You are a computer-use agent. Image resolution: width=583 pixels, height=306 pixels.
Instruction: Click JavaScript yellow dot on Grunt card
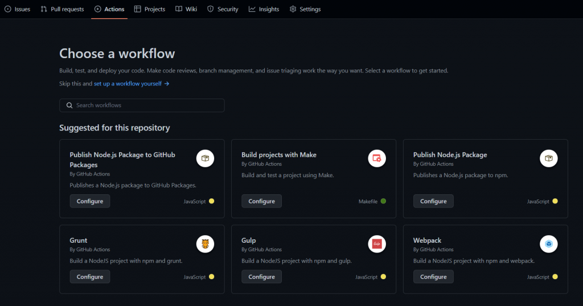tap(212, 276)
